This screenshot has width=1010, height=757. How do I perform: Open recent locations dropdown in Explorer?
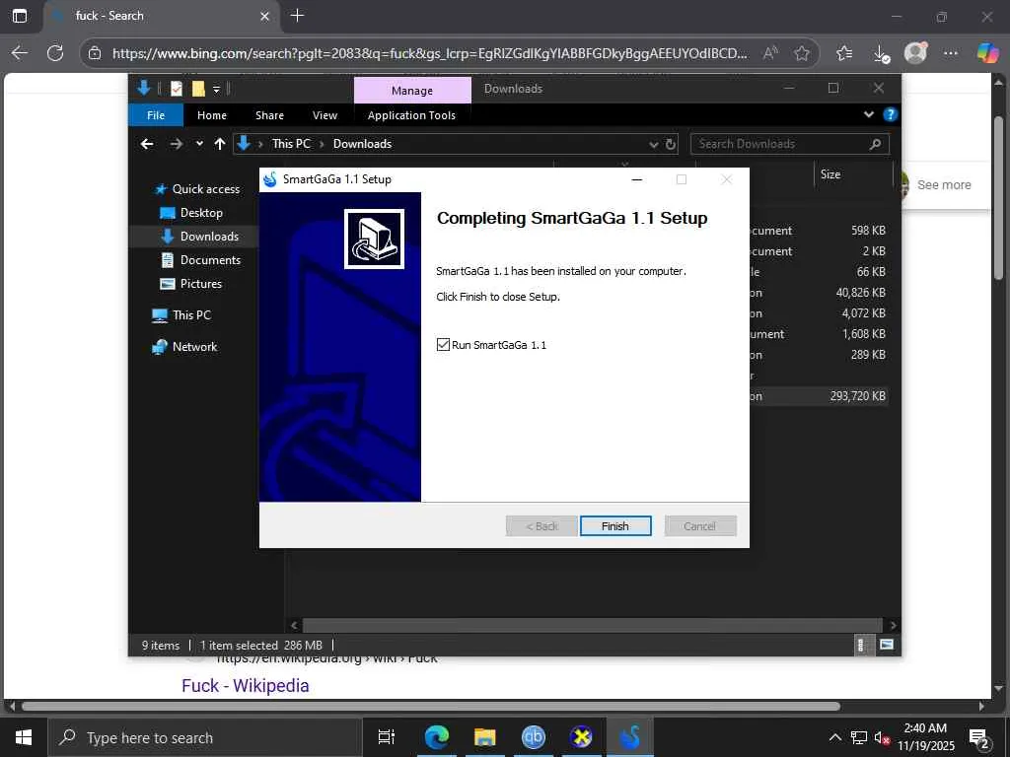199,144
